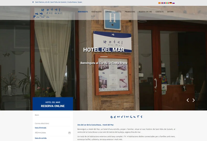Click the handwritten Benvinguts section heading
Viewport: 207px width, 141px height.
126,117
